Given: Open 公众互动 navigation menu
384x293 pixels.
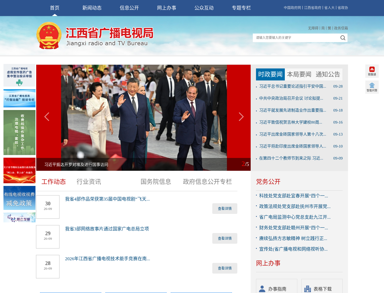Looking at the screenshot, I should pyautogui.click(x=204, y=8).
